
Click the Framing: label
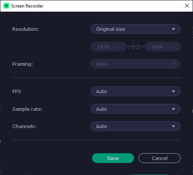point(23,64)
